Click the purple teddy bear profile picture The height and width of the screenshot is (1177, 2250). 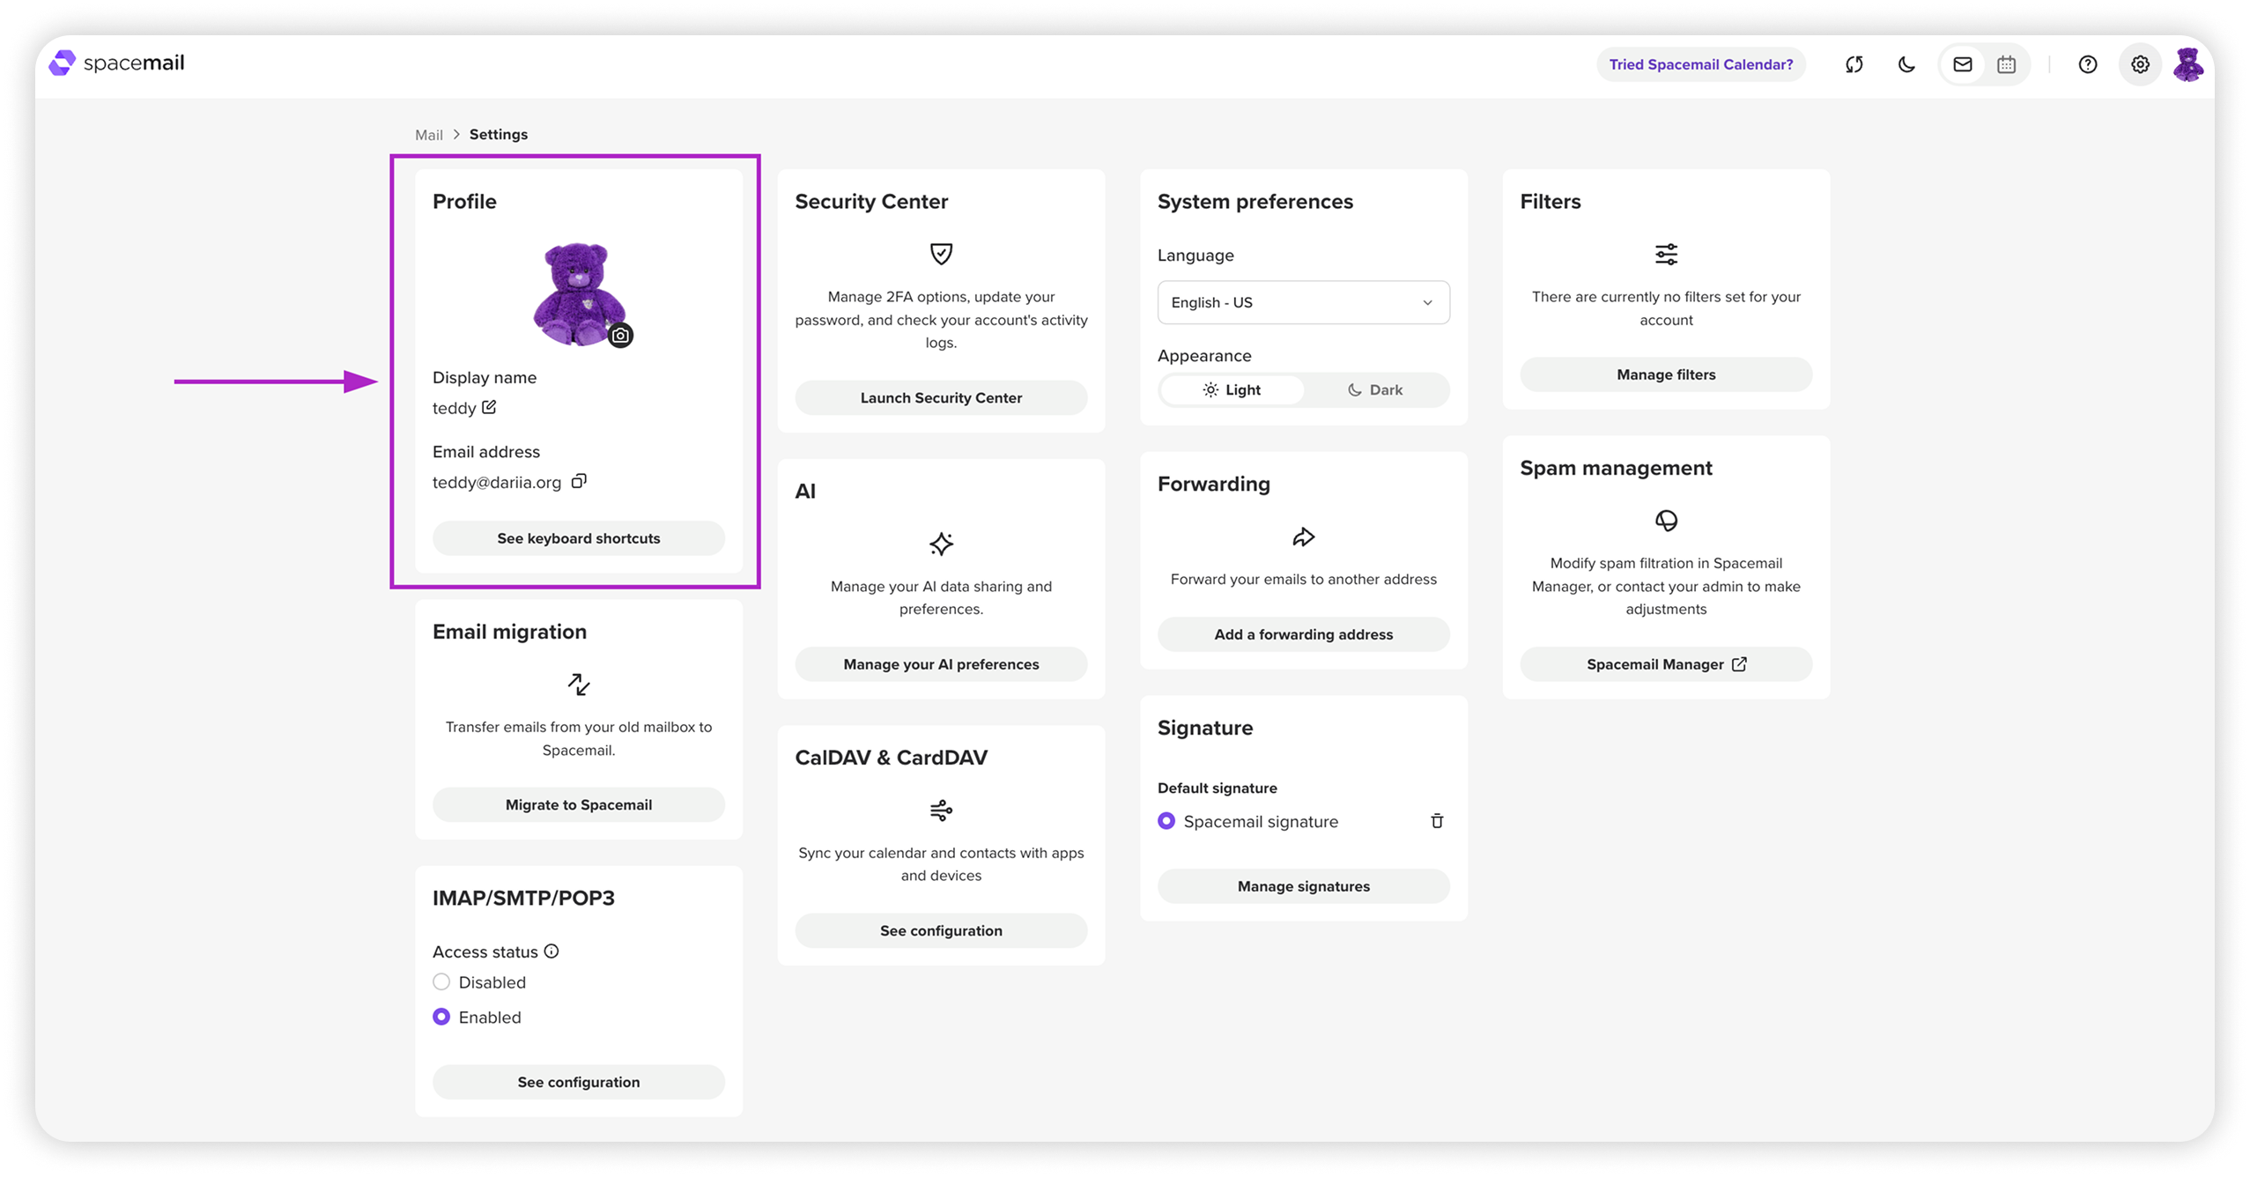[x=579, y=293]
